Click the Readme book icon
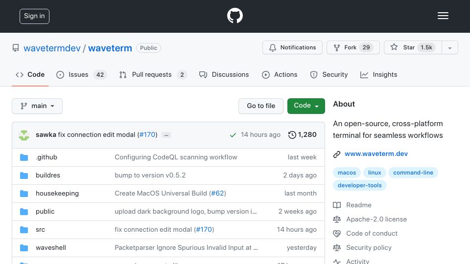This screenshot has width=470, height=264. coord(337,205)
